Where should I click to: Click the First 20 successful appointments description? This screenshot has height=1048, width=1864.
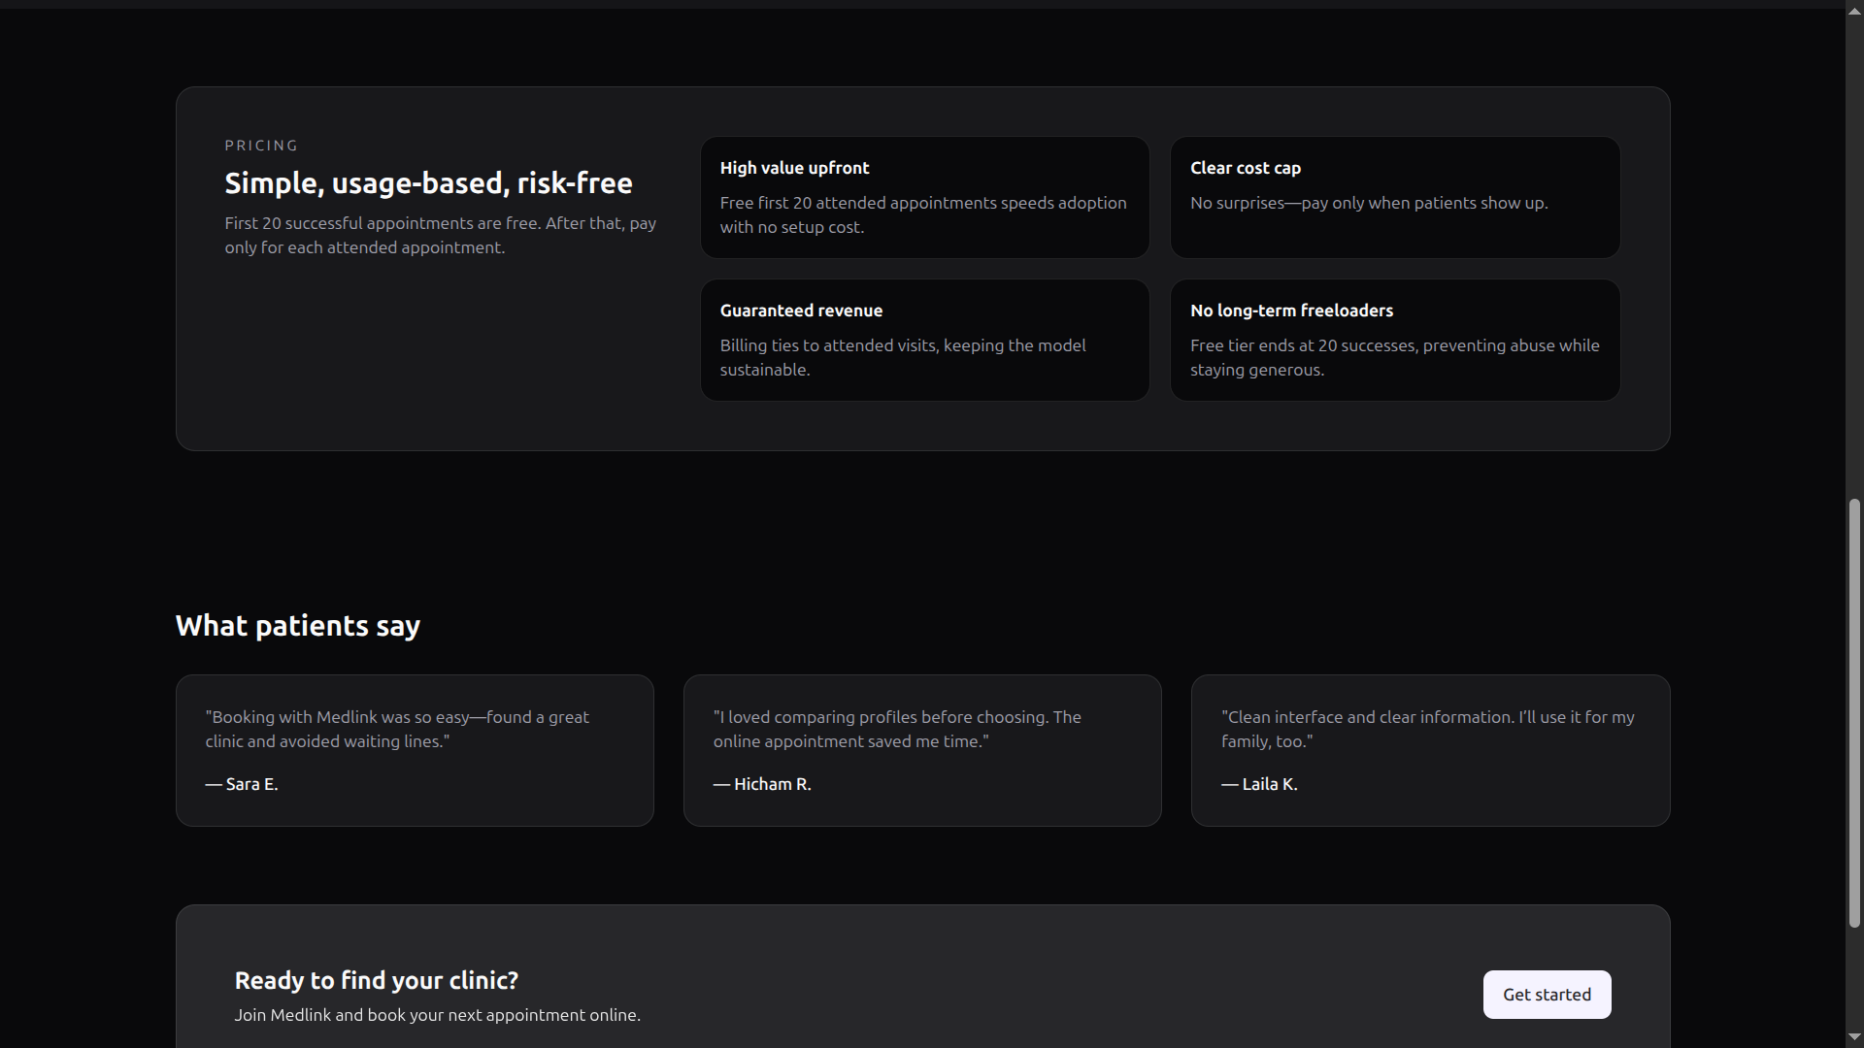[440, 235]
